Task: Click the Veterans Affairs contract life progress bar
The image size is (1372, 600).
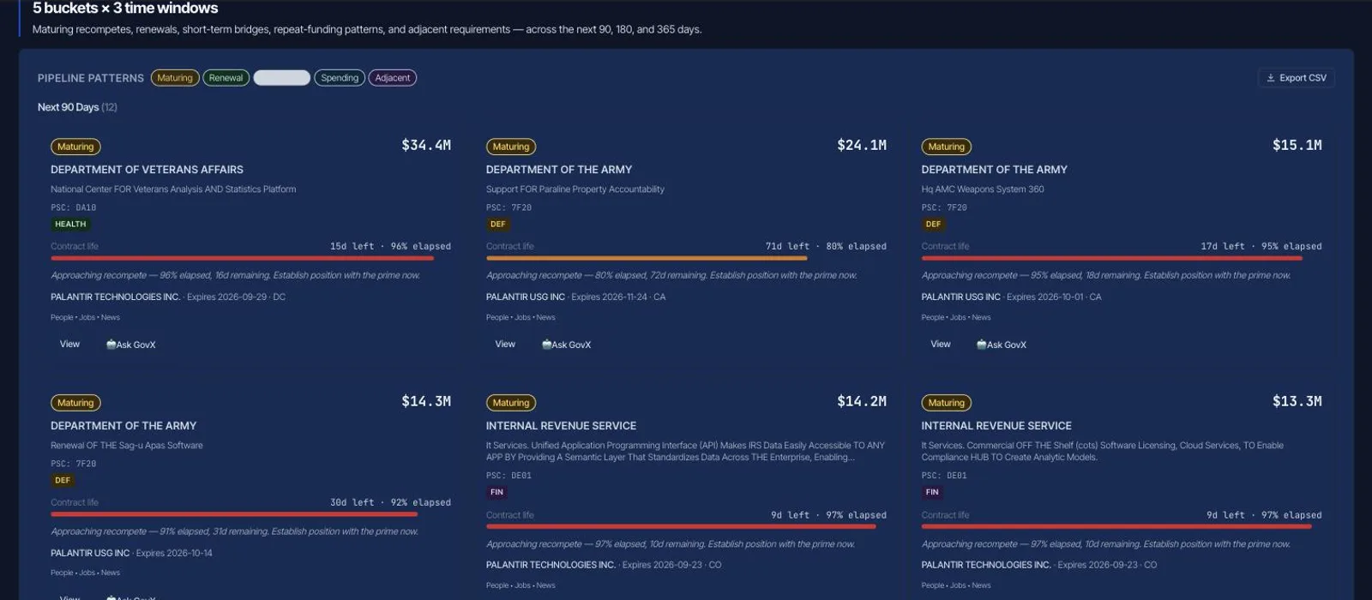Action: (250, 258)
